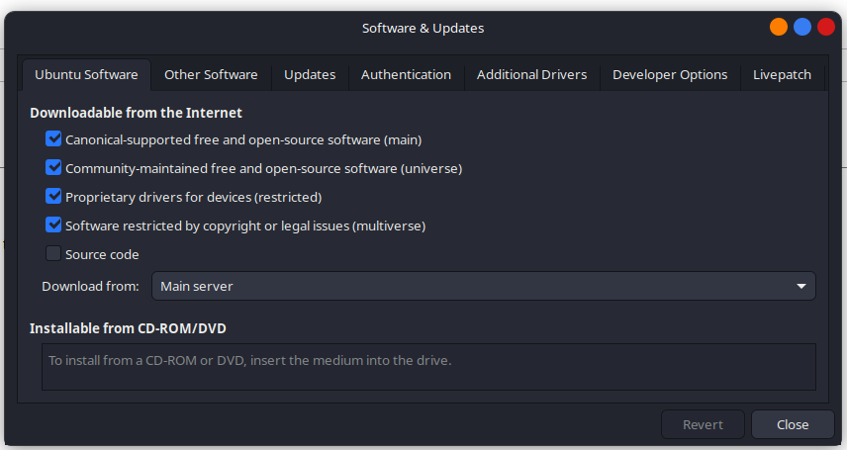Image resolution: width=847 pixels, height=450 pixels.
Task: Uncheck Software restricted by copyright (multiverse)
Action: point(53,225)
